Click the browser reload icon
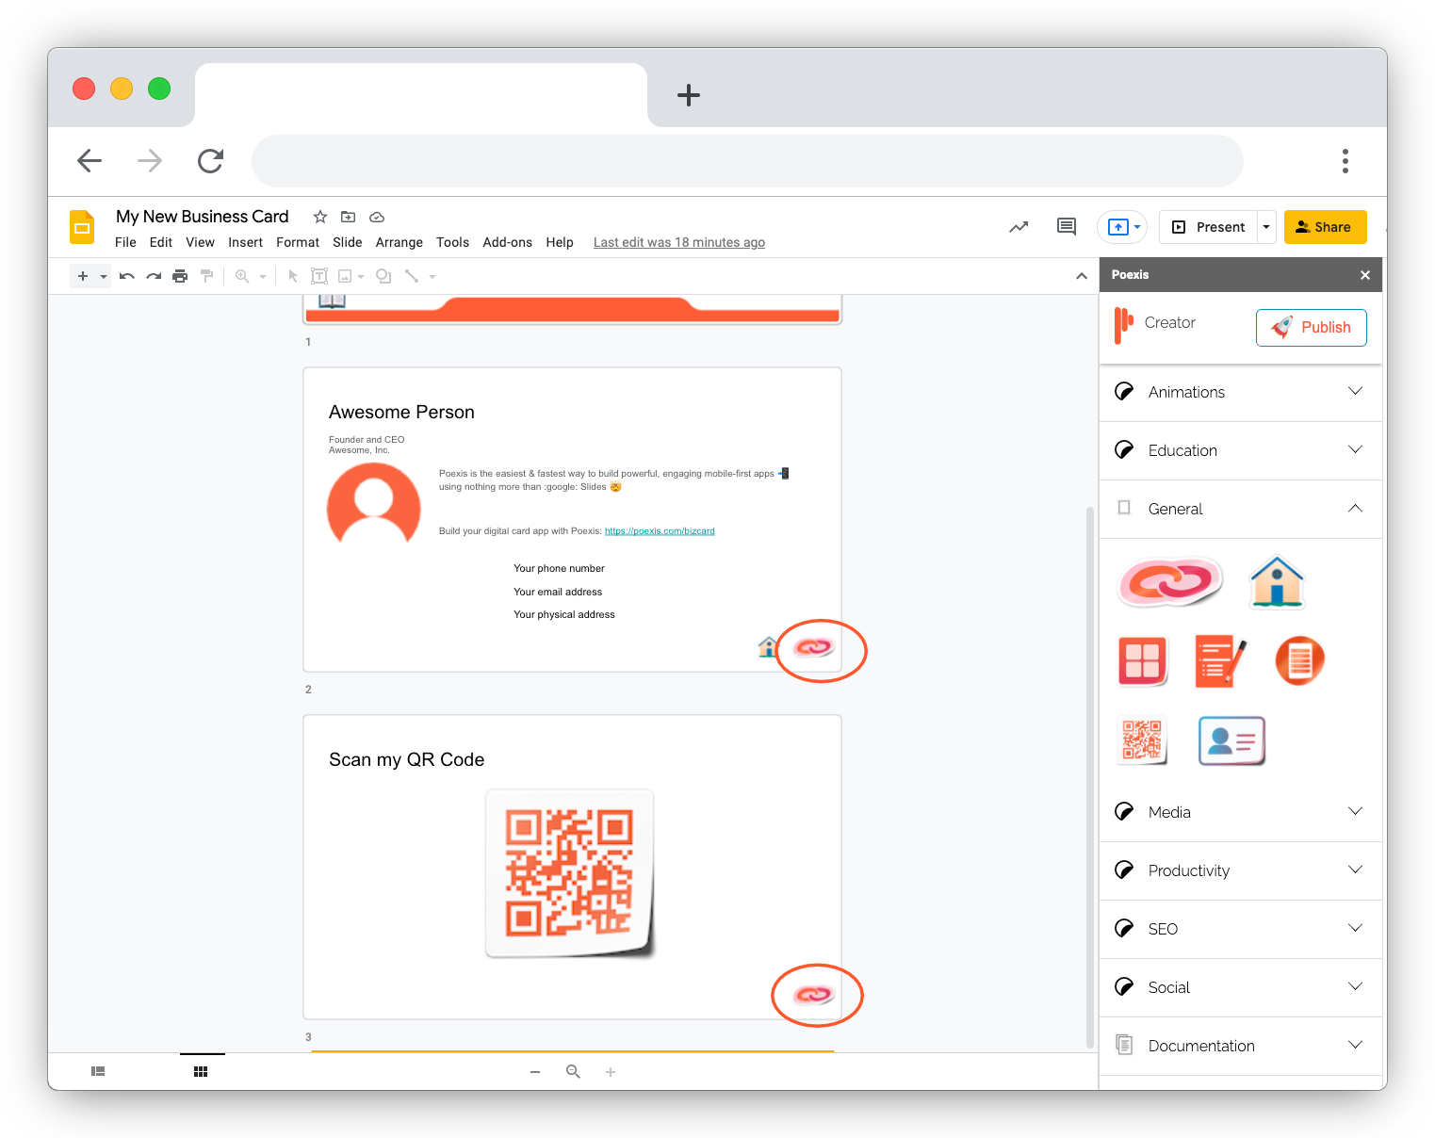Viewport: 1435px width, 1138px height. [x=210, y=161]
